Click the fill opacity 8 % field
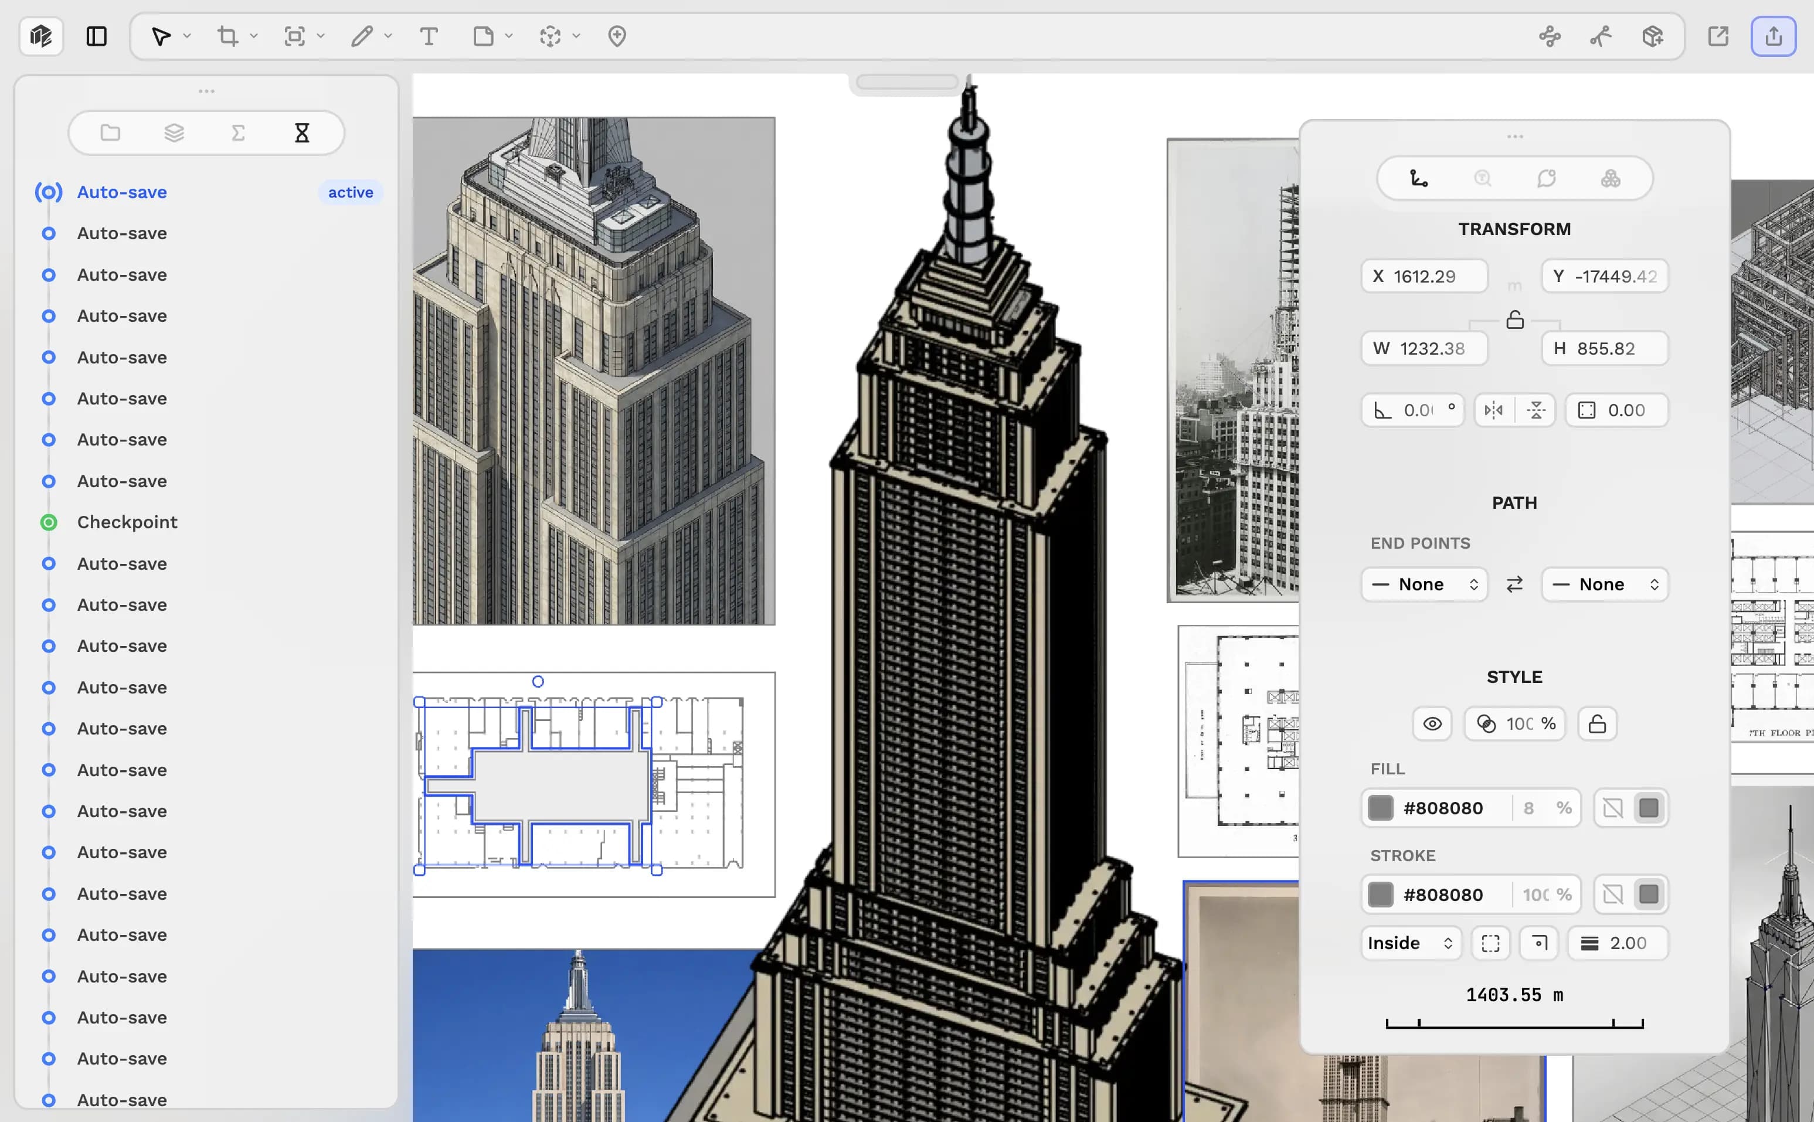1814x1122 pixels. [1547, 808]
